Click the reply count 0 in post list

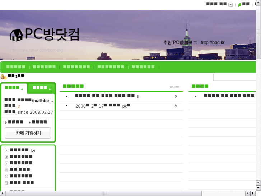176,96
